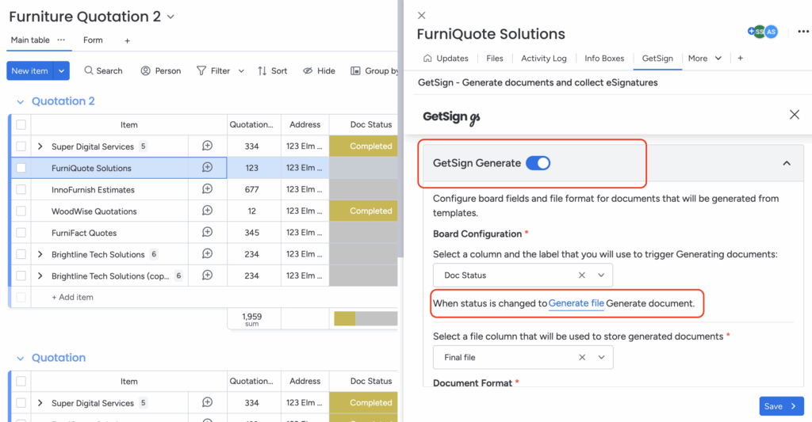812x422 pixels.
Task: Click the Item column header in Quotation 2
Action: coord(129,124)
